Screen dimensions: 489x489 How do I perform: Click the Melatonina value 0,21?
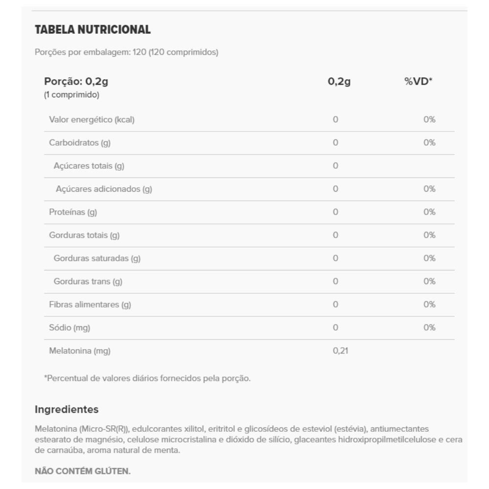[340, 351]
